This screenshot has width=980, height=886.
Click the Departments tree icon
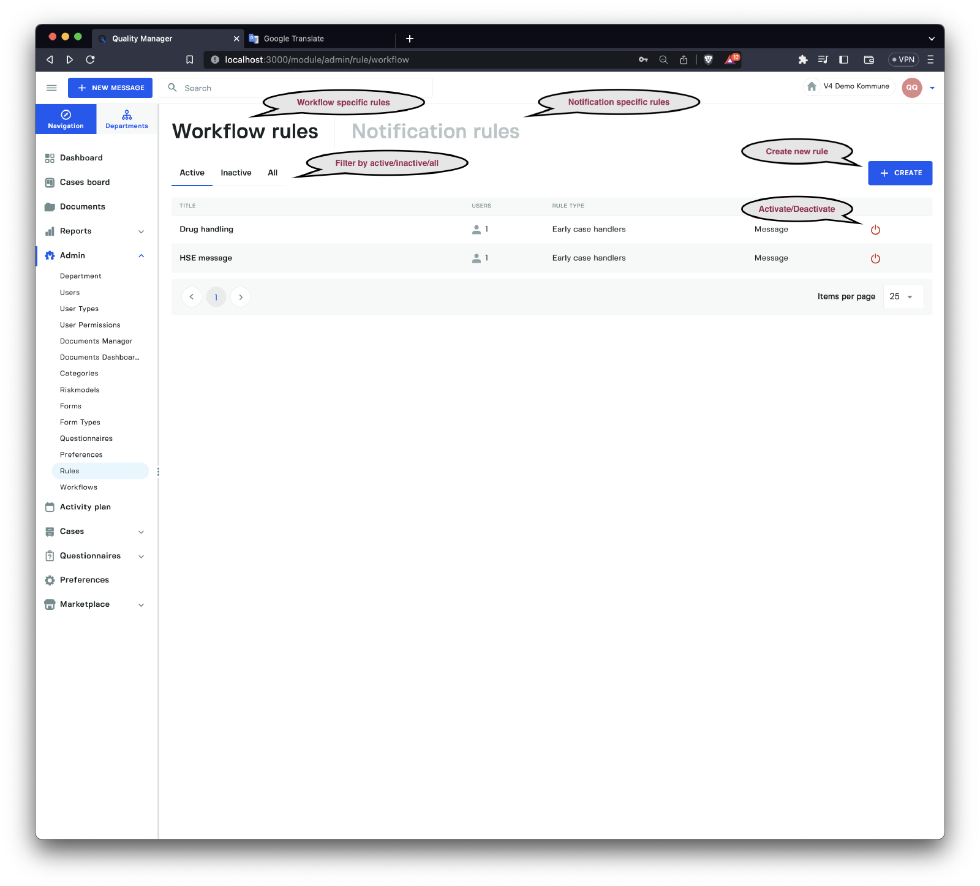[x=127, y=115]
